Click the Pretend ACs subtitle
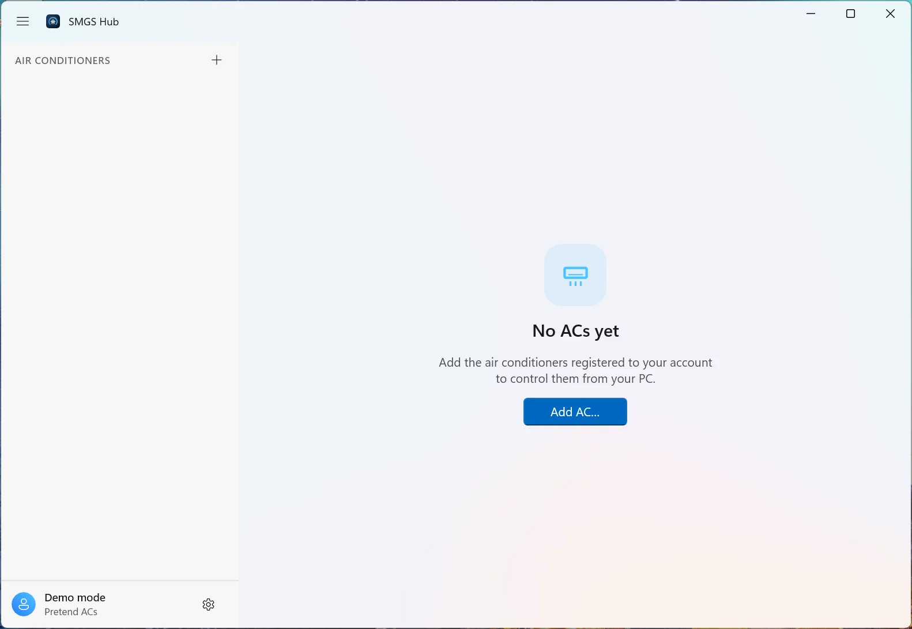The height and width of the screenshot is (629, 912). [71, 612]
